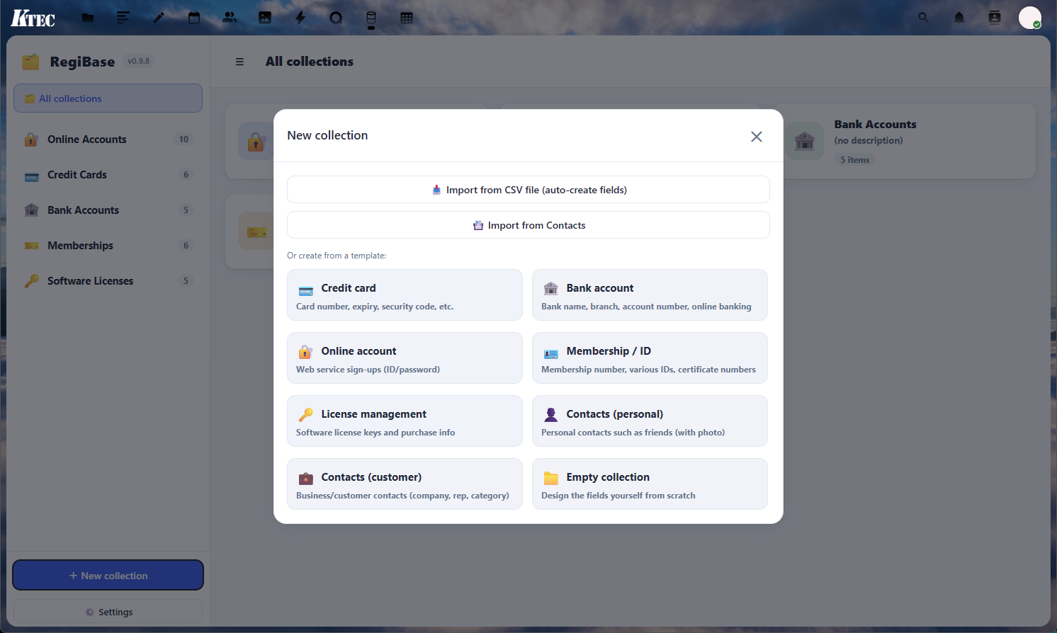Choose the Membership / ID template
Screen dimensions: 1057x633
[650, 358]
